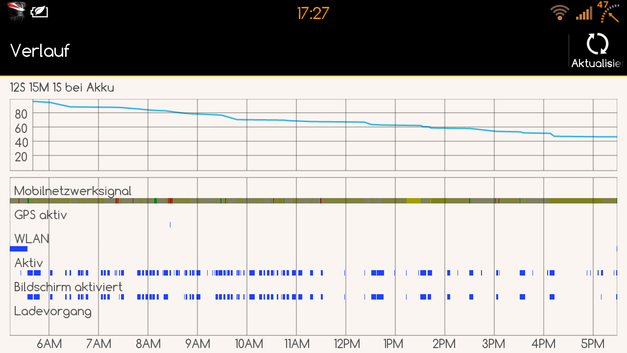
Task: Tap the 4PM time axis label
Action: pos(544,344)
